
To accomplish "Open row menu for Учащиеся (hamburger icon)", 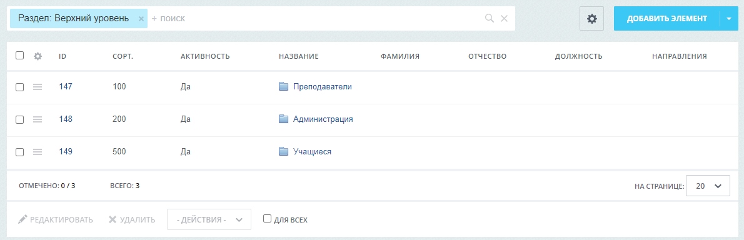I will [38, 152].
